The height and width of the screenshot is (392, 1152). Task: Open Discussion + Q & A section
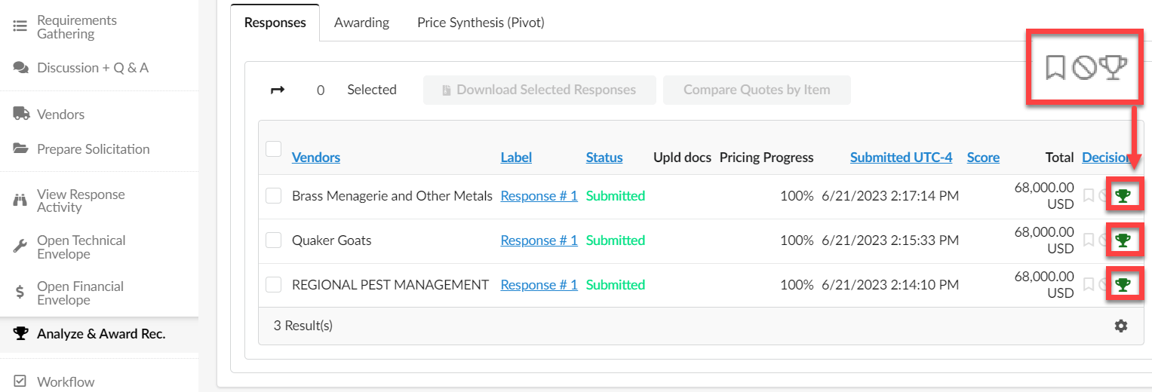coord(92,68)
